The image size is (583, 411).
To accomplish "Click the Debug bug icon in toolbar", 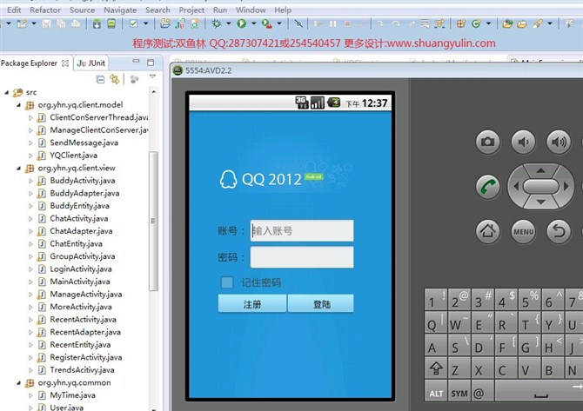I will tap(216, 23).
